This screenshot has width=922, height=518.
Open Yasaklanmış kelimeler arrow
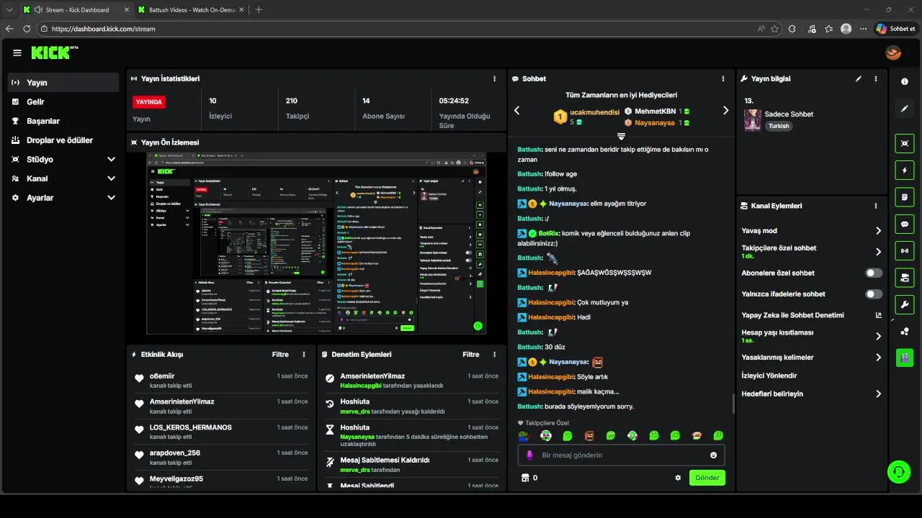878,358
